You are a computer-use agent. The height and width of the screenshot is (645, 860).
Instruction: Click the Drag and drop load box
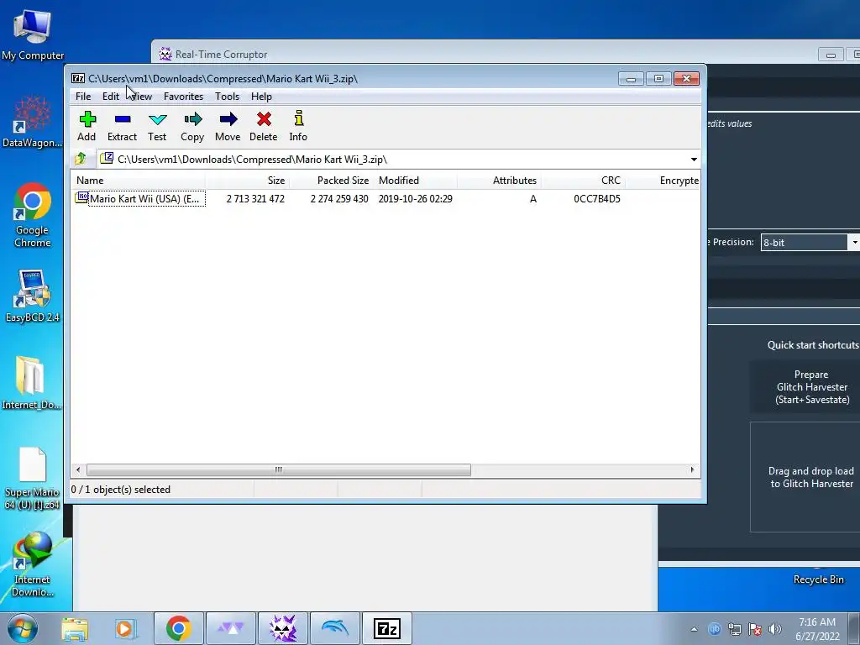(x=805, y=477)
